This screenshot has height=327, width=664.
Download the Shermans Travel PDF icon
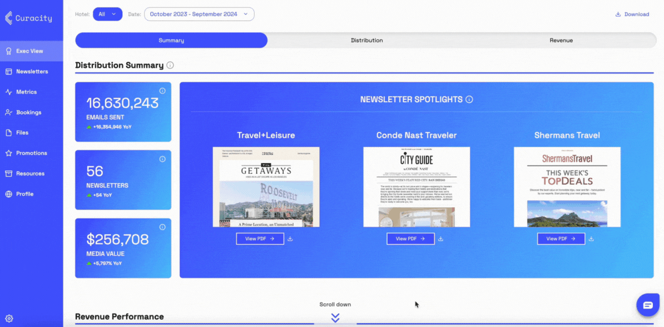pos(591,239)
